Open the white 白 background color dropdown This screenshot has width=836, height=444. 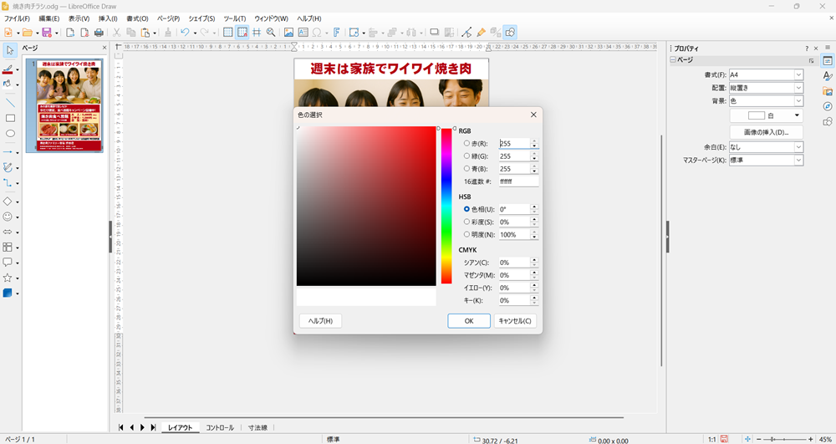[766, 115]
